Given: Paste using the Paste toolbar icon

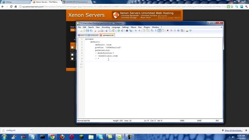Looking at the screenshot, I should tap(114, 30).
